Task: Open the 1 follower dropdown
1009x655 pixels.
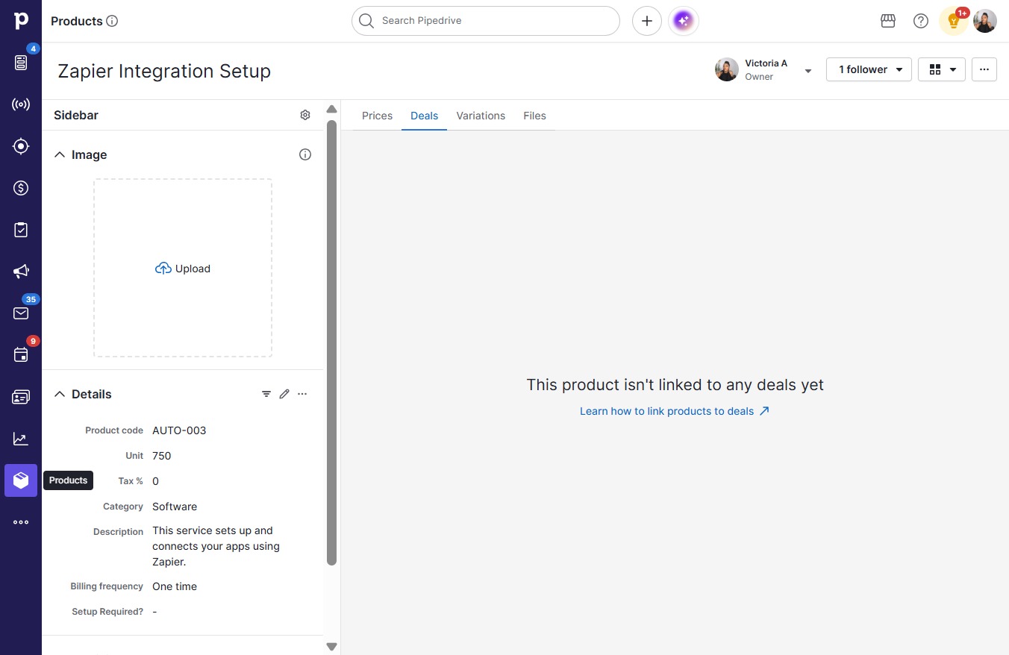Action: tap(869, 69)
